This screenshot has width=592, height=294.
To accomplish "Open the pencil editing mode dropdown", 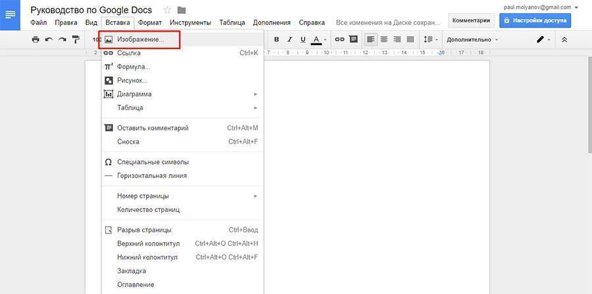I will point(544,39).
